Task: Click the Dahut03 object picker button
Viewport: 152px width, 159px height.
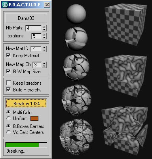Action: pos(26,18)
